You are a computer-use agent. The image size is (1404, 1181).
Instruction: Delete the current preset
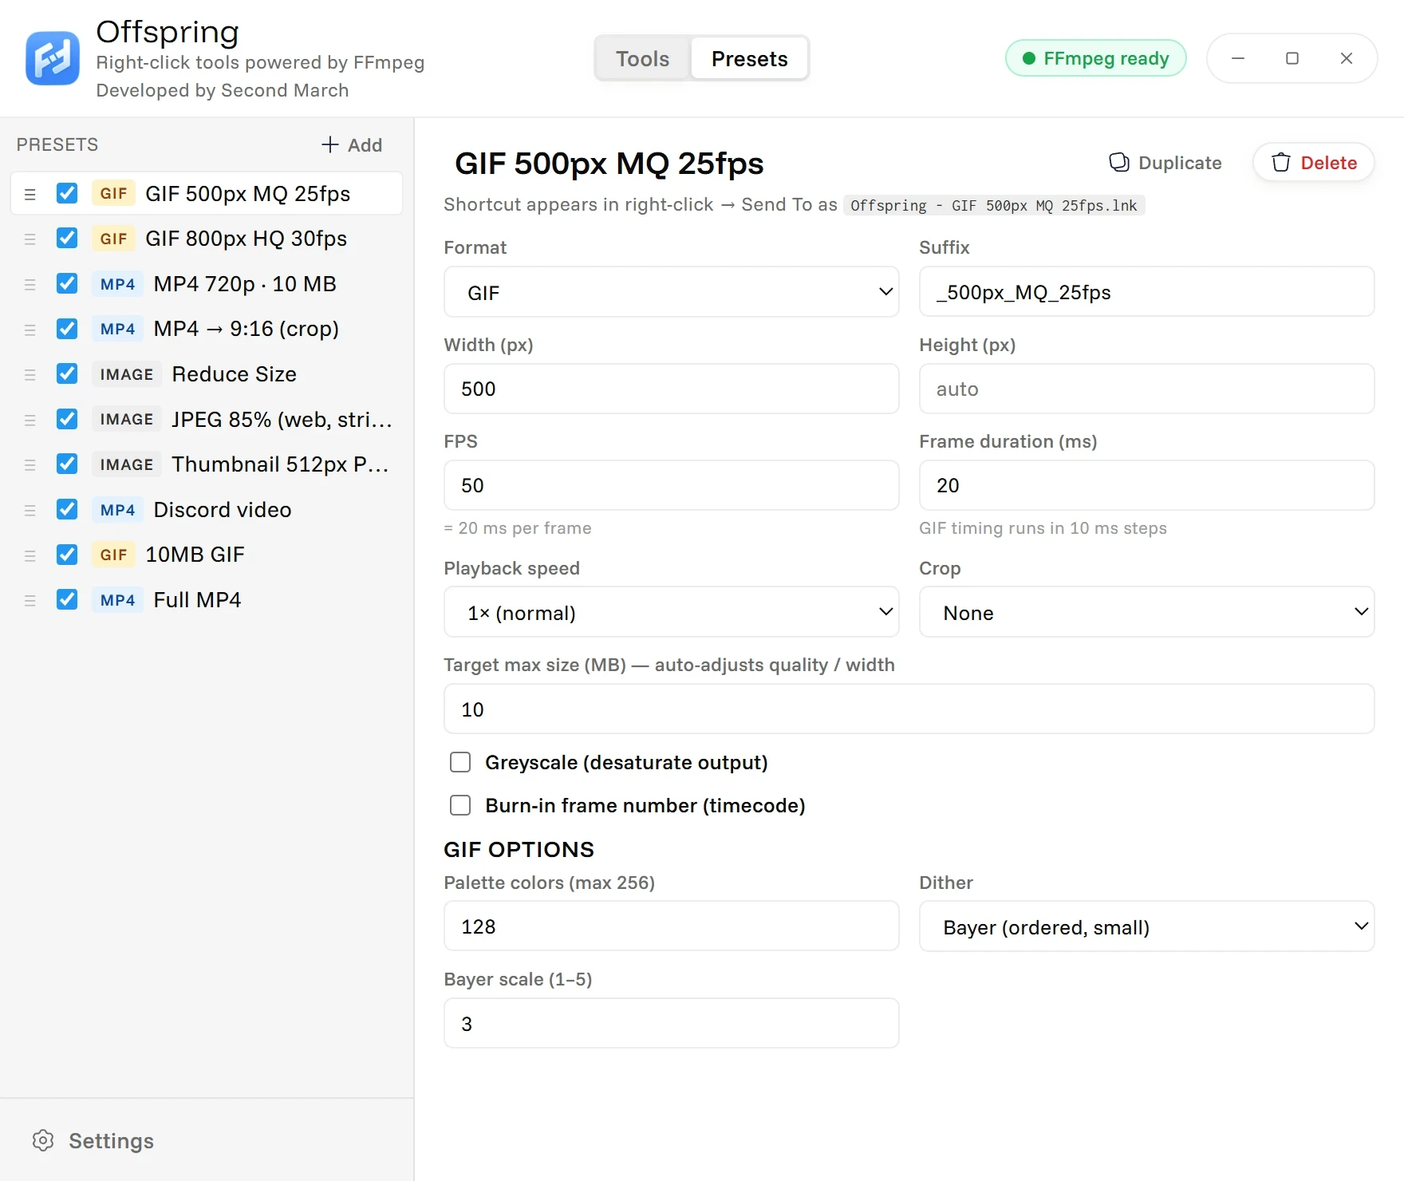[x=1314, y=163]
